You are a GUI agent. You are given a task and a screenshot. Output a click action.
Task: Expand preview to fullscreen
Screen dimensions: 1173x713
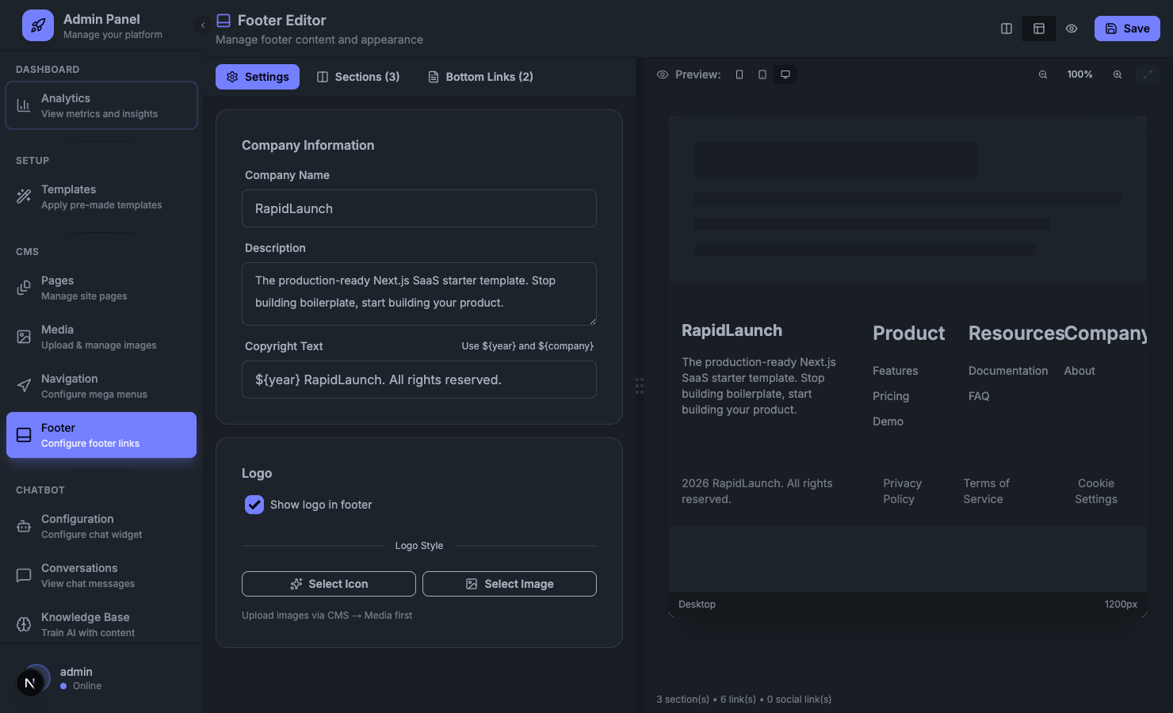[x=1148, y=74]
